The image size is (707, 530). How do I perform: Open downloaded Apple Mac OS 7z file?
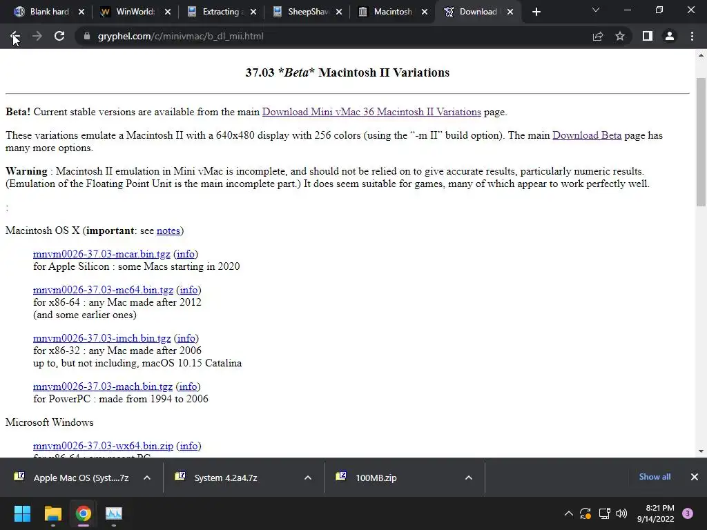click(x=72, y=478)
